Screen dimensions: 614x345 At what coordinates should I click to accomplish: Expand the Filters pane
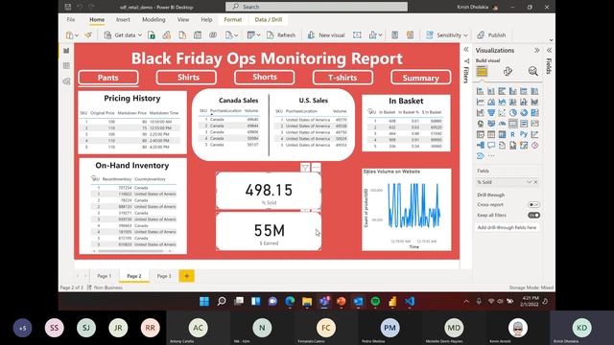click(466, 50)
